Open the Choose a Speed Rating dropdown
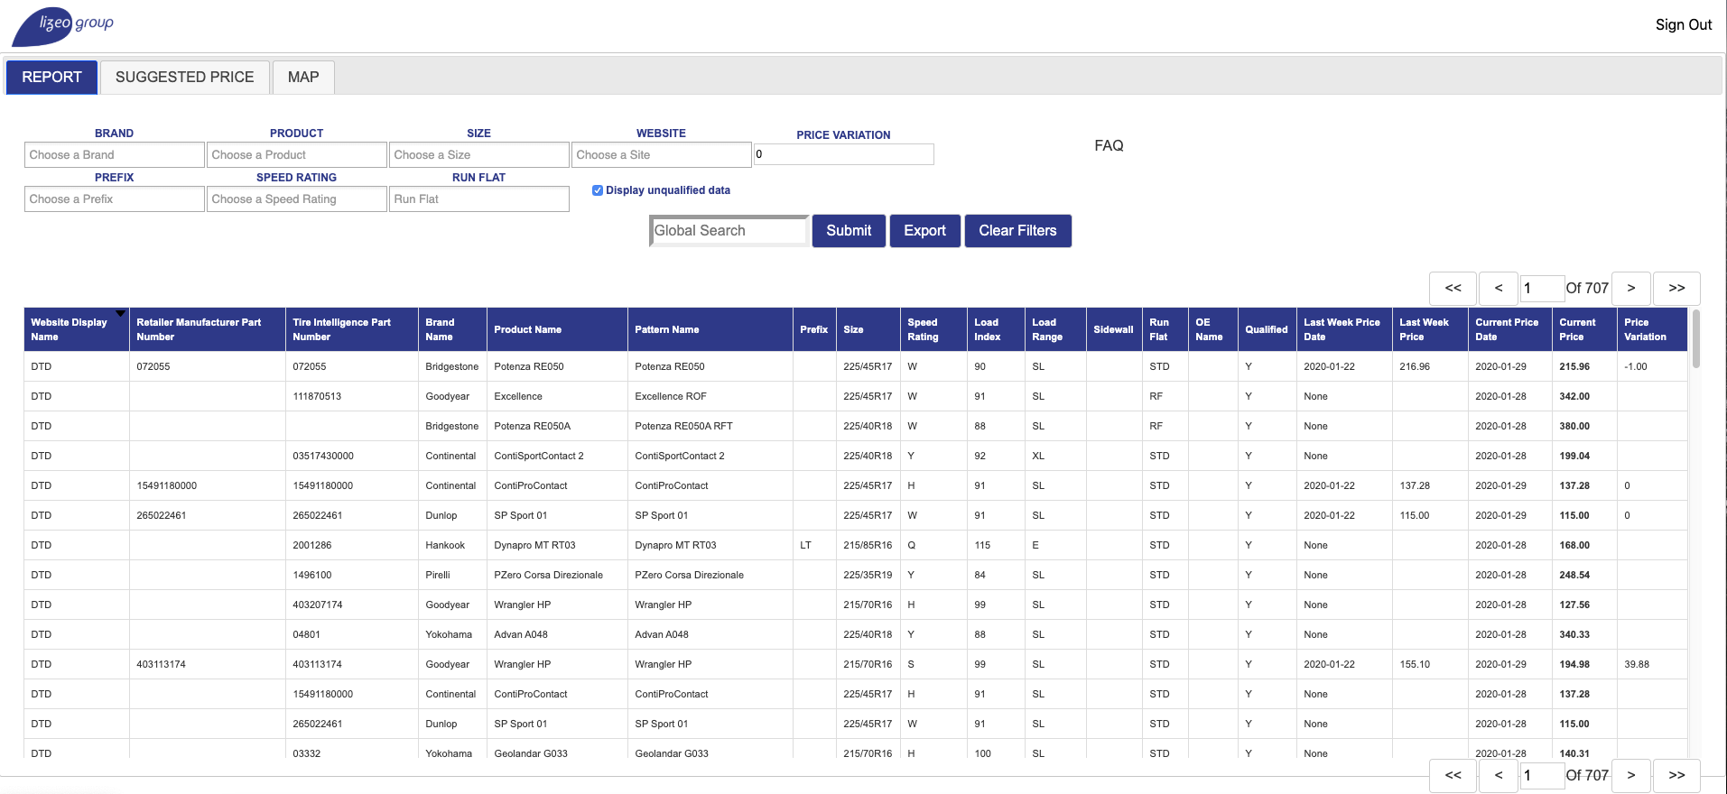This screenshot has width=1727, height=794. coord(297,199)
